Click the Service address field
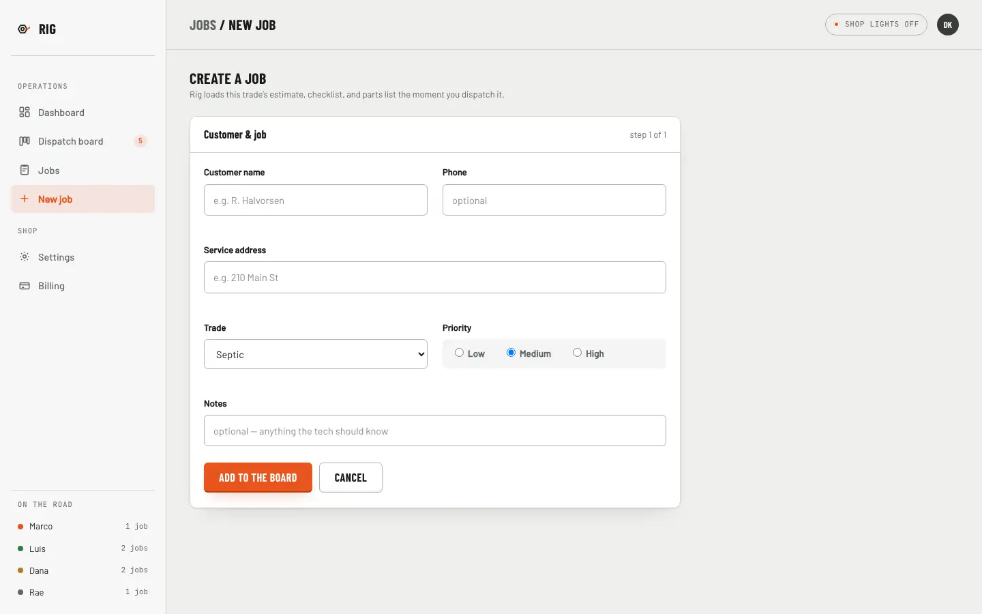Image resolution: width=982 pixels, height=614 pixels. [x=435, y=278]
